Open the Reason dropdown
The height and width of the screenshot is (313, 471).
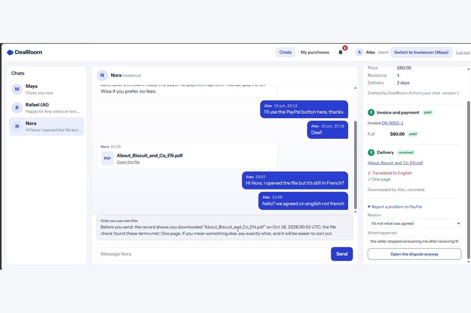414,223
